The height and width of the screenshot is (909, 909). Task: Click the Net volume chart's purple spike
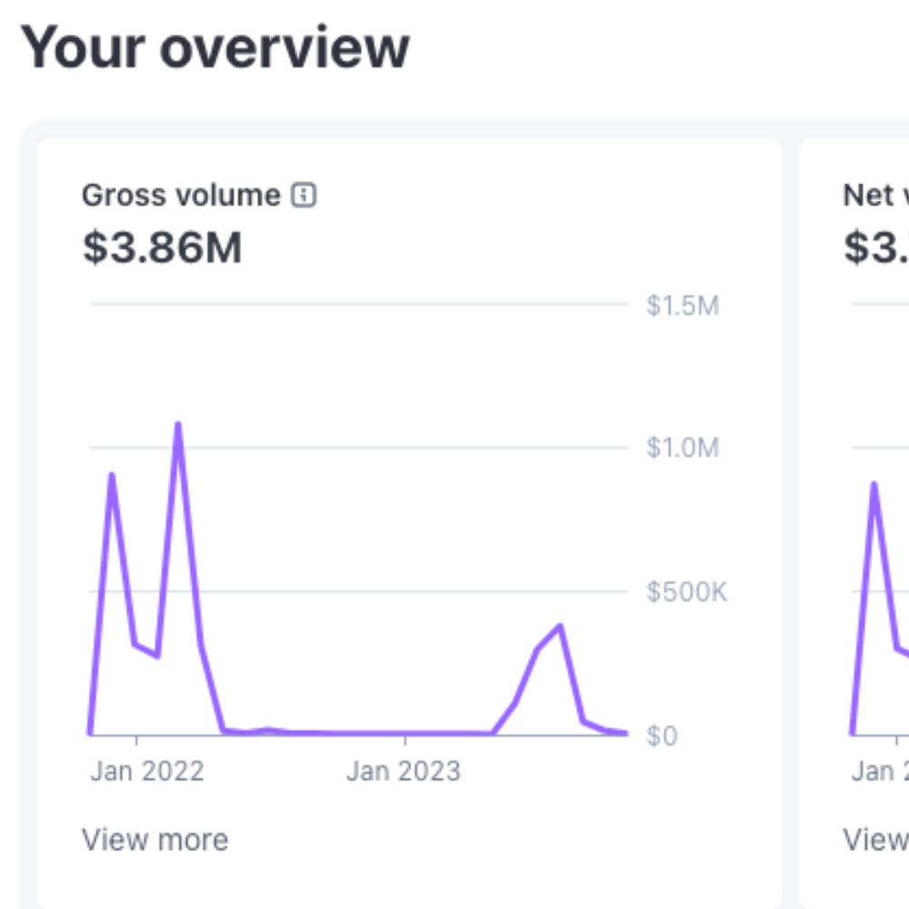pos(874,484)
